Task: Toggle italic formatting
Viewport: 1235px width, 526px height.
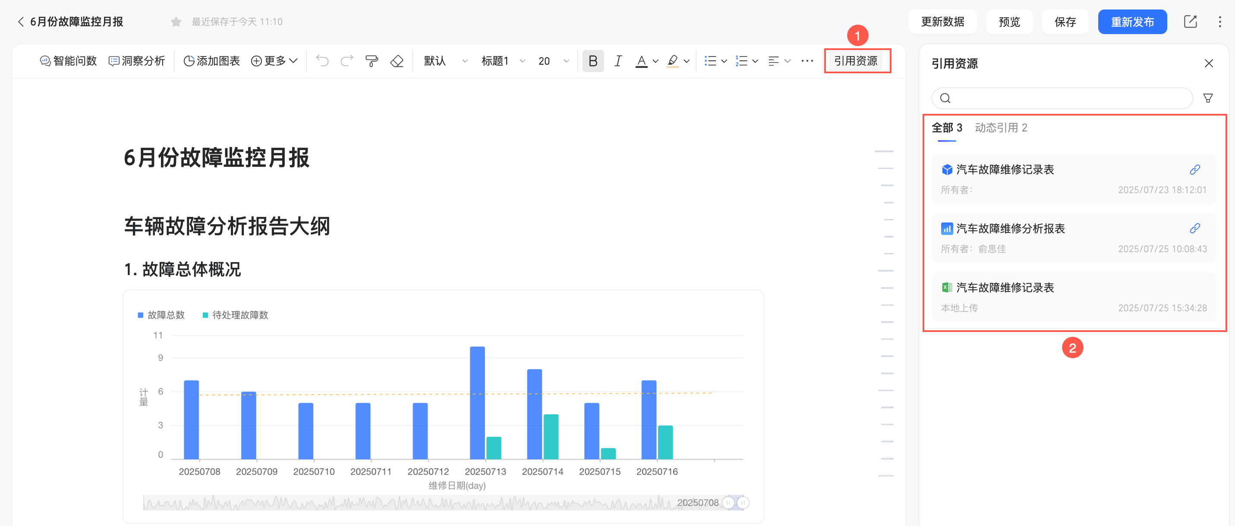Action: point(618,61)
